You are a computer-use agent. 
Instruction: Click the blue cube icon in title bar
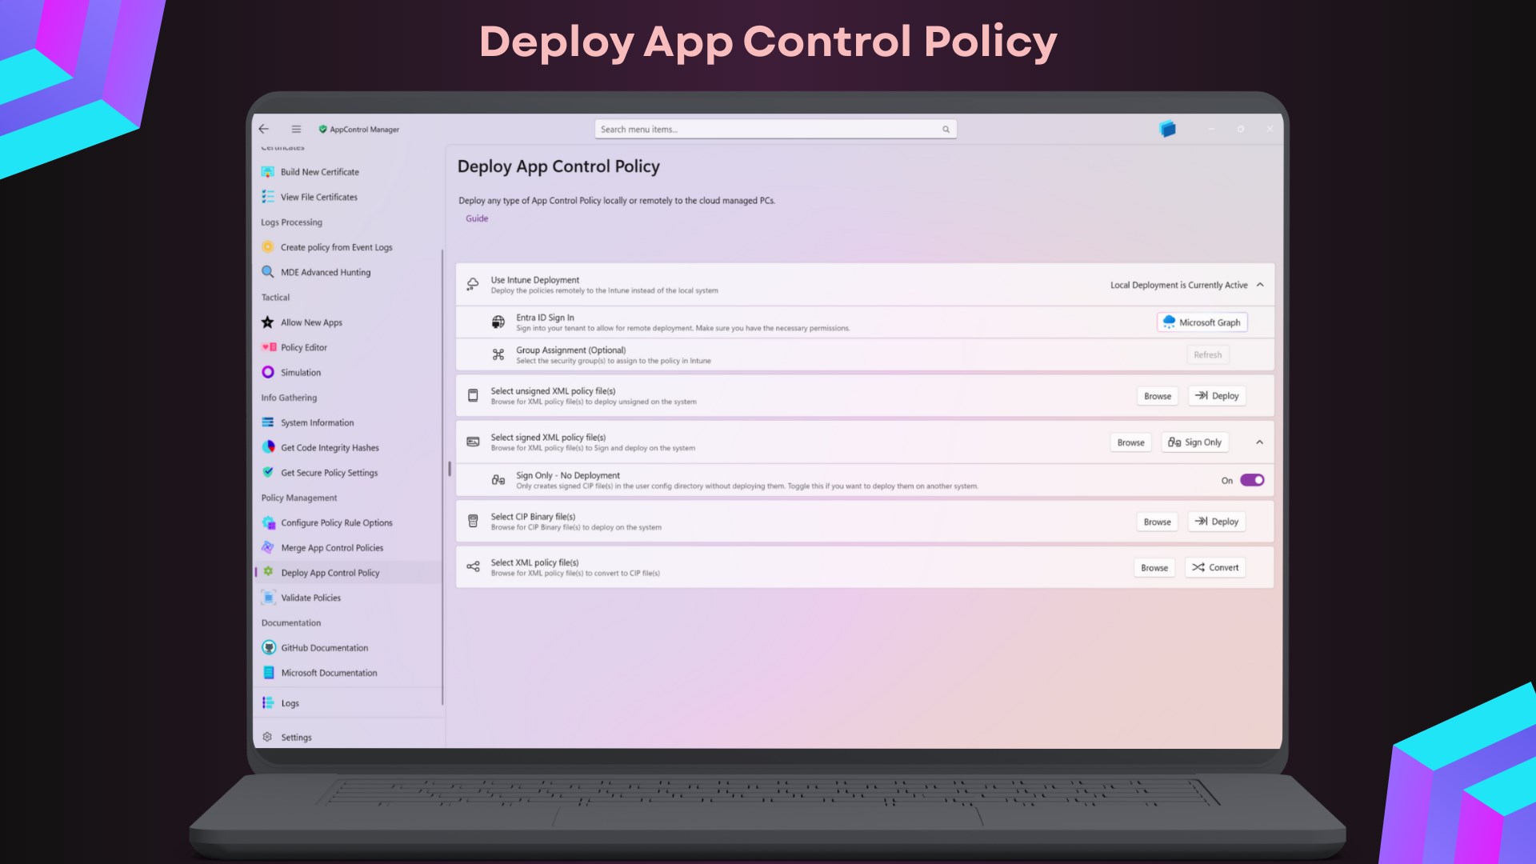point(1168,129)
